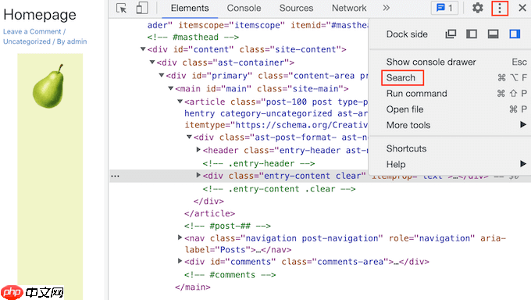
Task: Collapse the div id content node
Action: [143, 49]
